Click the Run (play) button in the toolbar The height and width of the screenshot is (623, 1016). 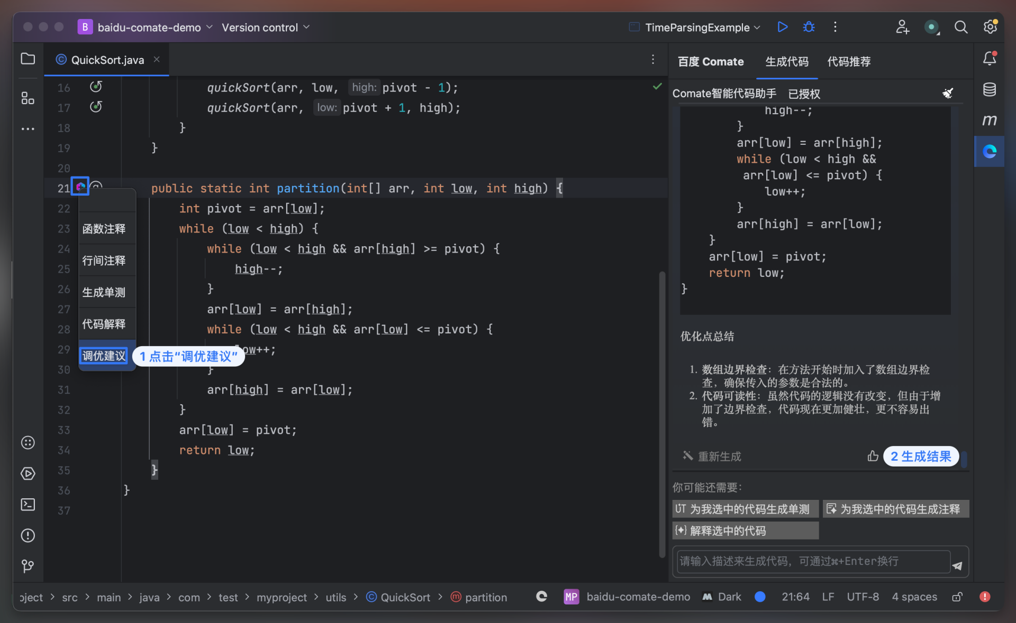[x=782, y=27]
